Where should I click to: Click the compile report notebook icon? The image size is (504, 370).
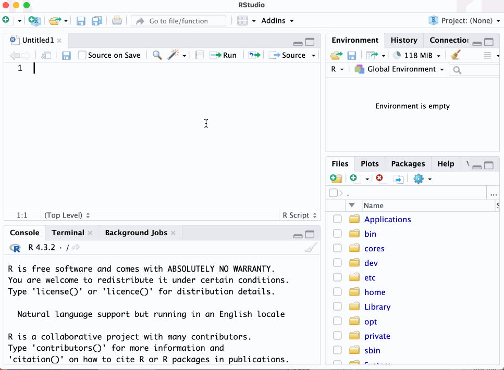point(199,55)
